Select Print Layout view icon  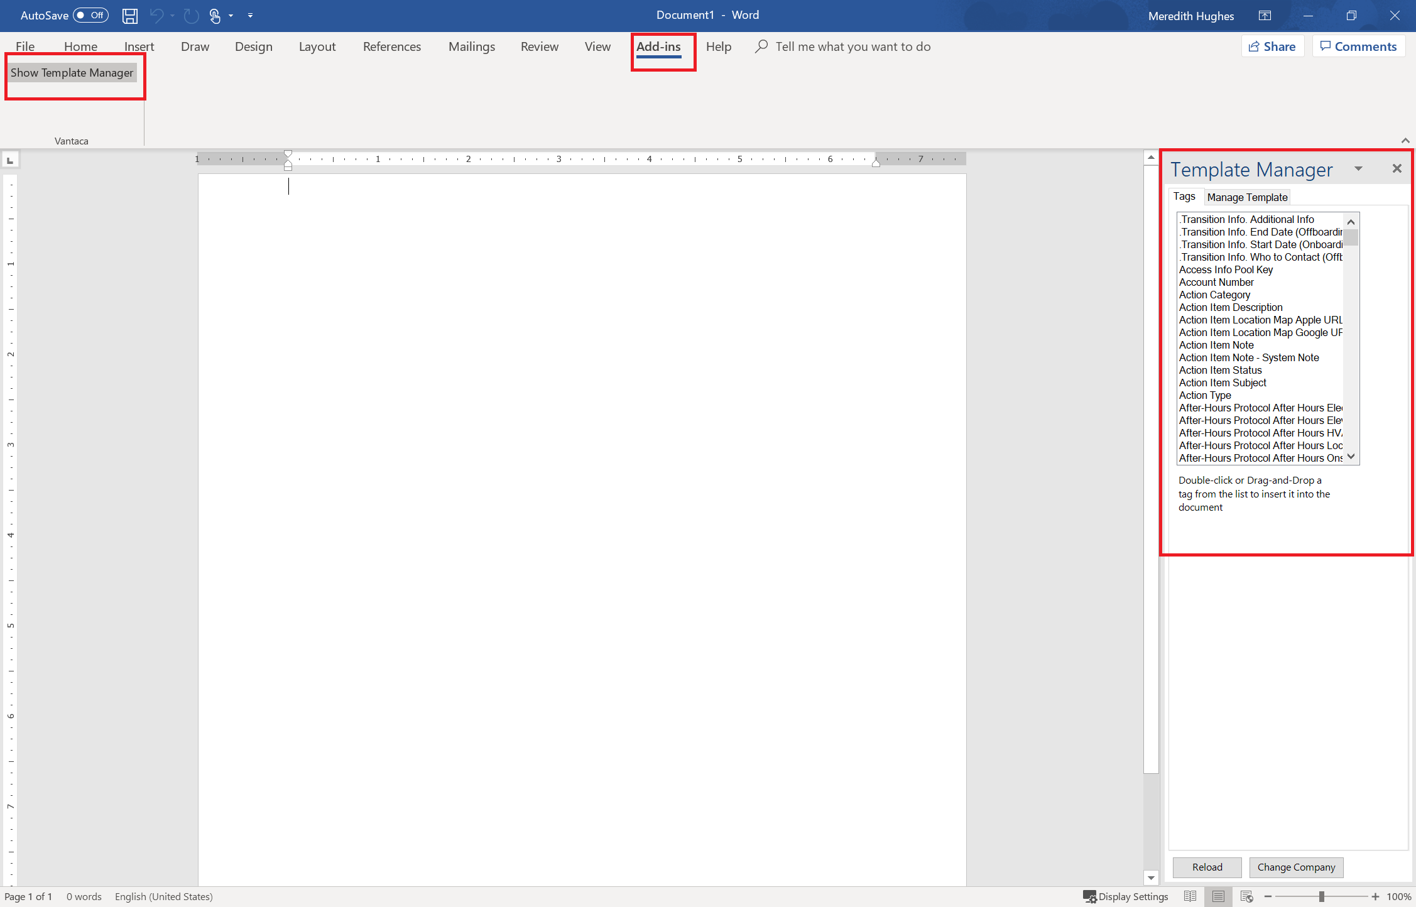1218,897
